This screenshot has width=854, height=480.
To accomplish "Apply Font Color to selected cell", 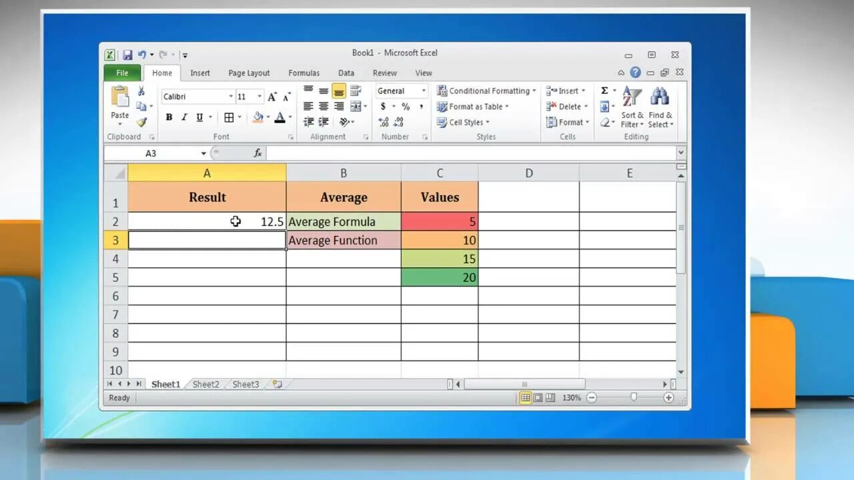I will [x=280, y=117].
